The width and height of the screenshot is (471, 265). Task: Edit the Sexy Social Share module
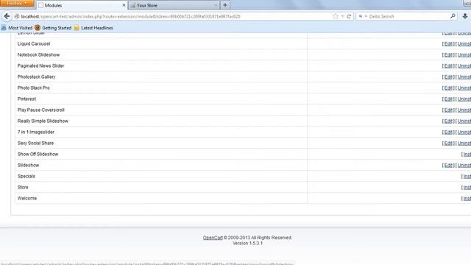(x=448, y=144)
